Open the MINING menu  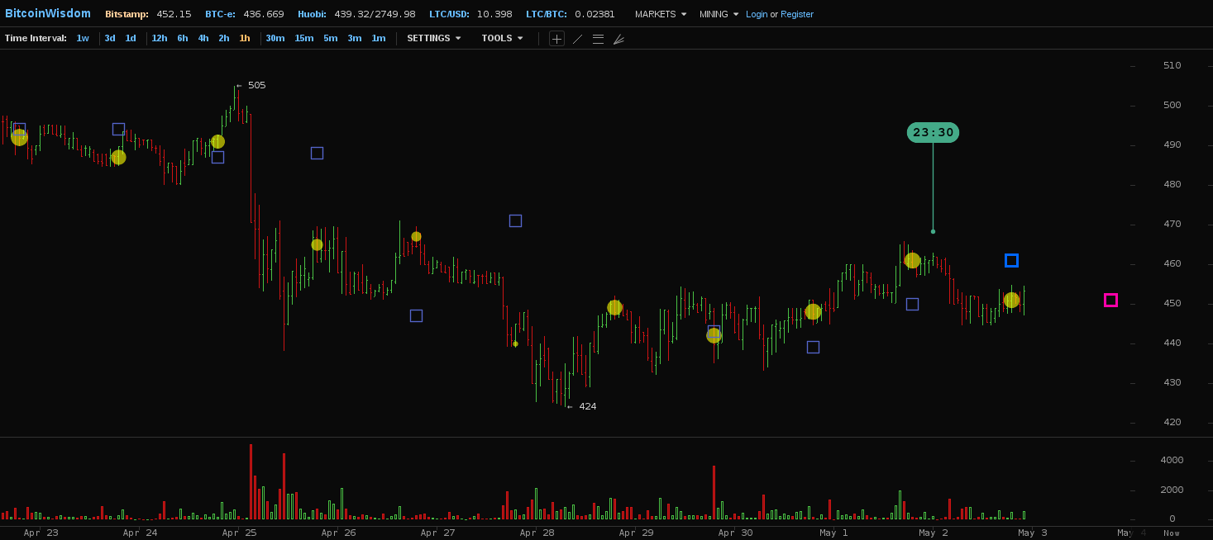(x=719, y=14)
